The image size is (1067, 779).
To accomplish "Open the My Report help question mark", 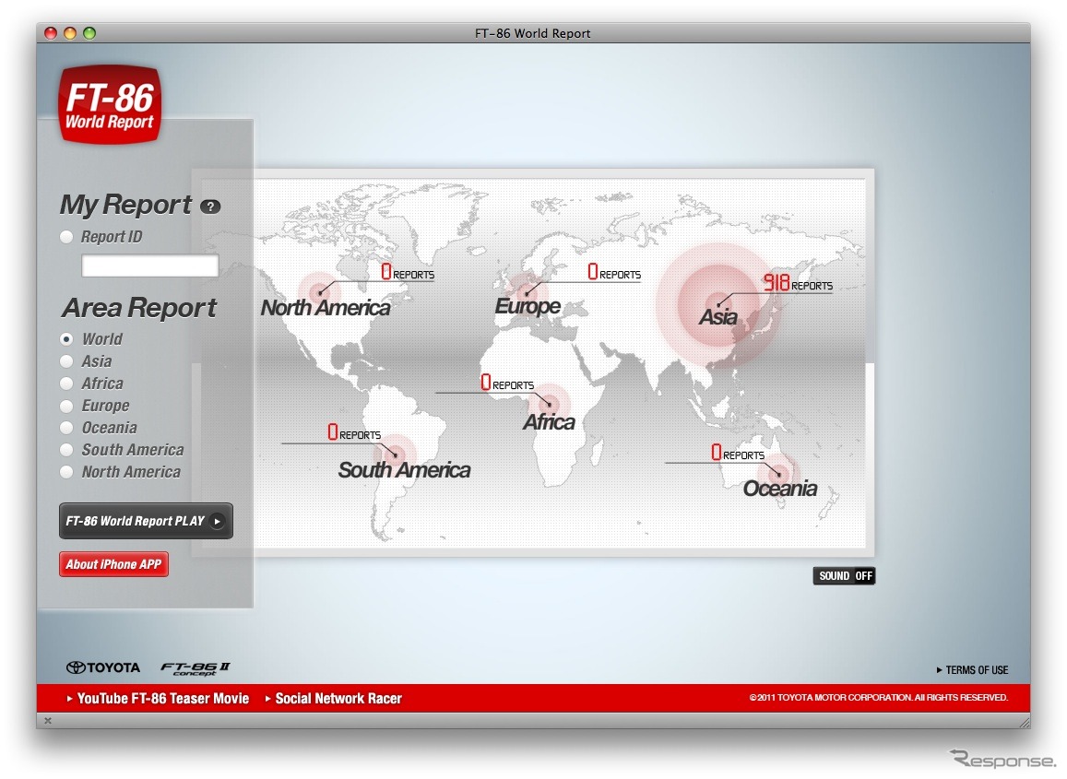I will tap(210, 207).
